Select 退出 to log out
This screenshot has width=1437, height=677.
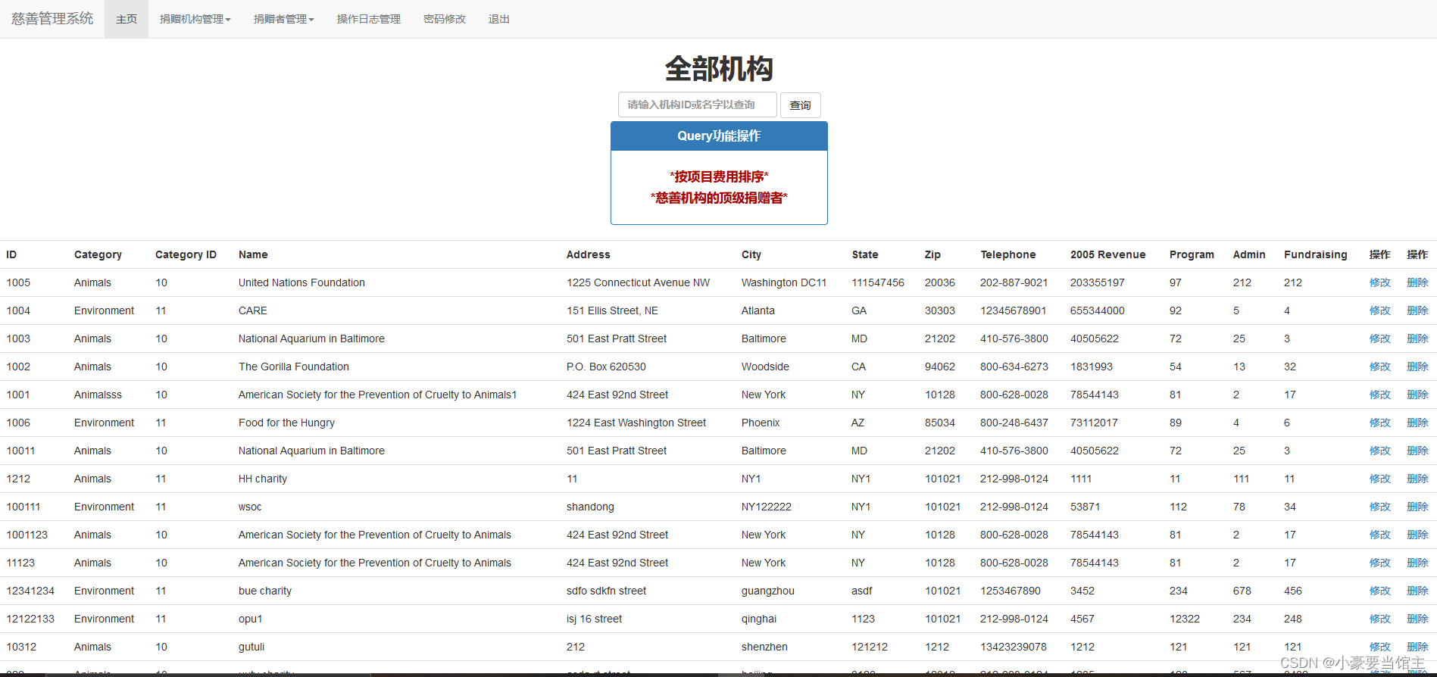(x=499, y=19)
